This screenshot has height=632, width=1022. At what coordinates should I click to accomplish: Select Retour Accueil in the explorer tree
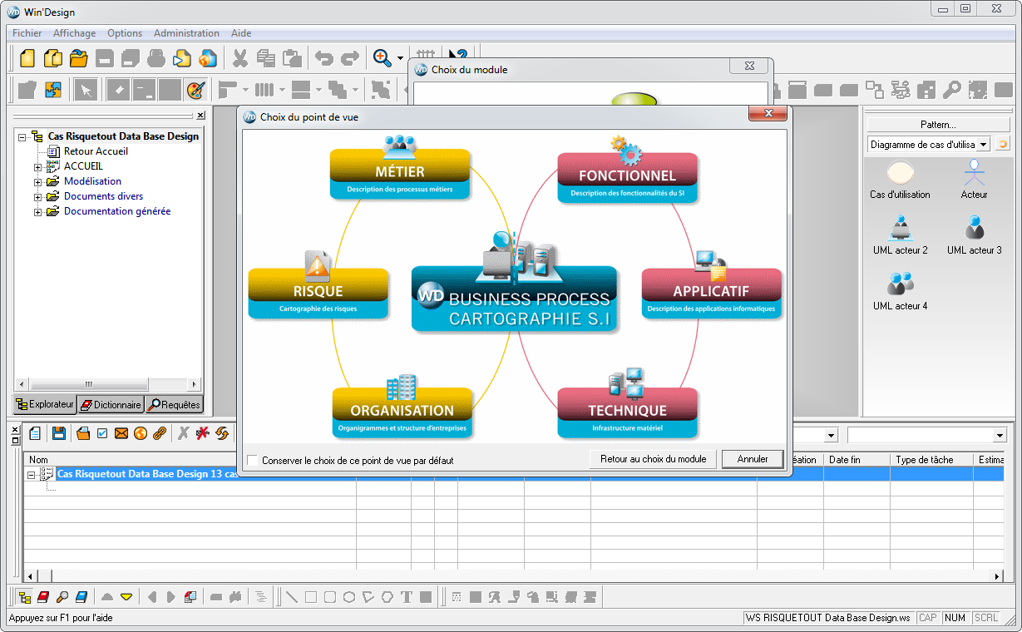[x=96, y=151]
